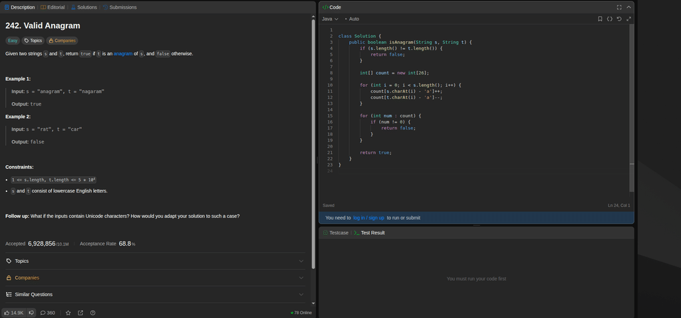Viewport: 681px width, 318px height.
Task: Click the bookmark icon in the code toolbar
Action: (x=600, y=19)
